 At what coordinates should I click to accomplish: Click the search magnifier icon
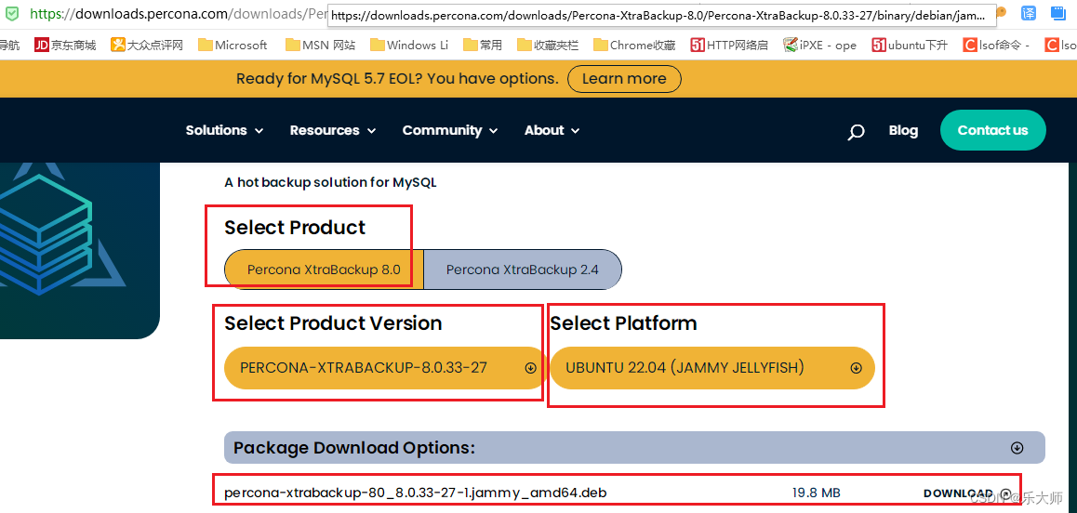click(856, 132)
